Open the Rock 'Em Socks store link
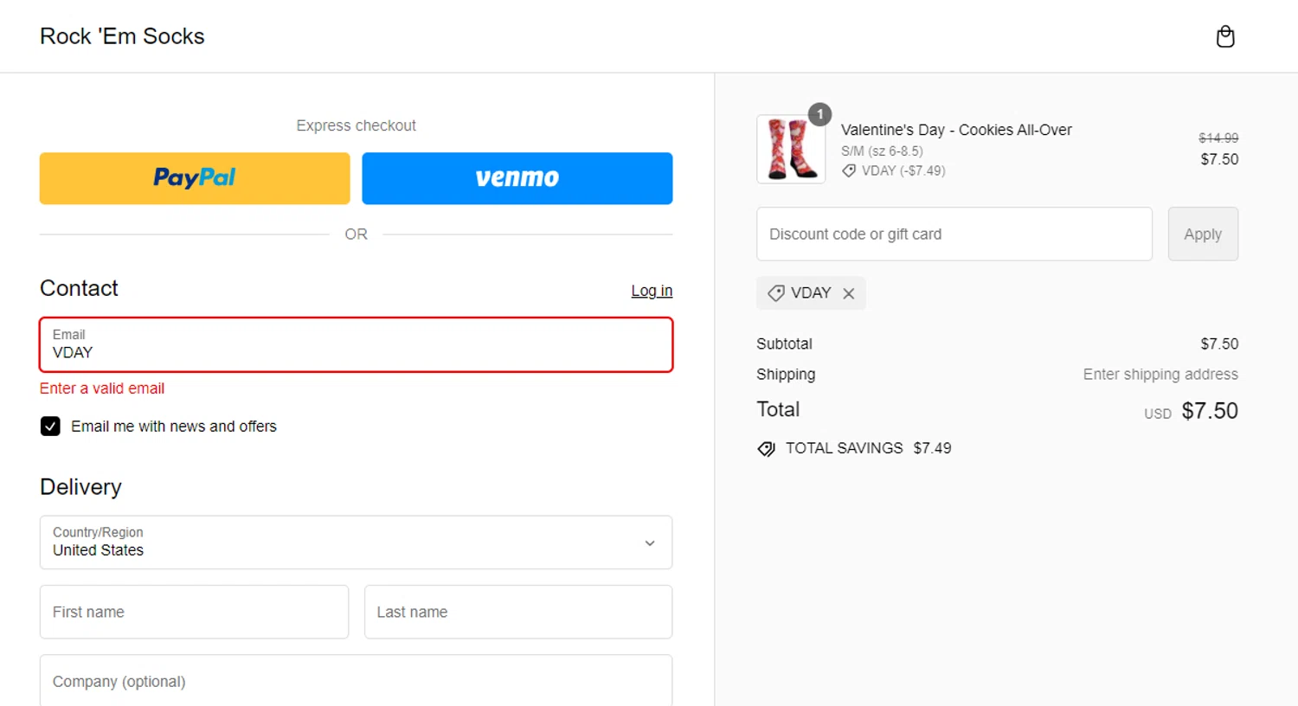The image size is (1298, 706). point(122,36)
